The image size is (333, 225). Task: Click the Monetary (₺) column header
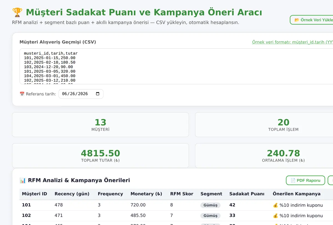pyautogui.click(x=146, y=194)
